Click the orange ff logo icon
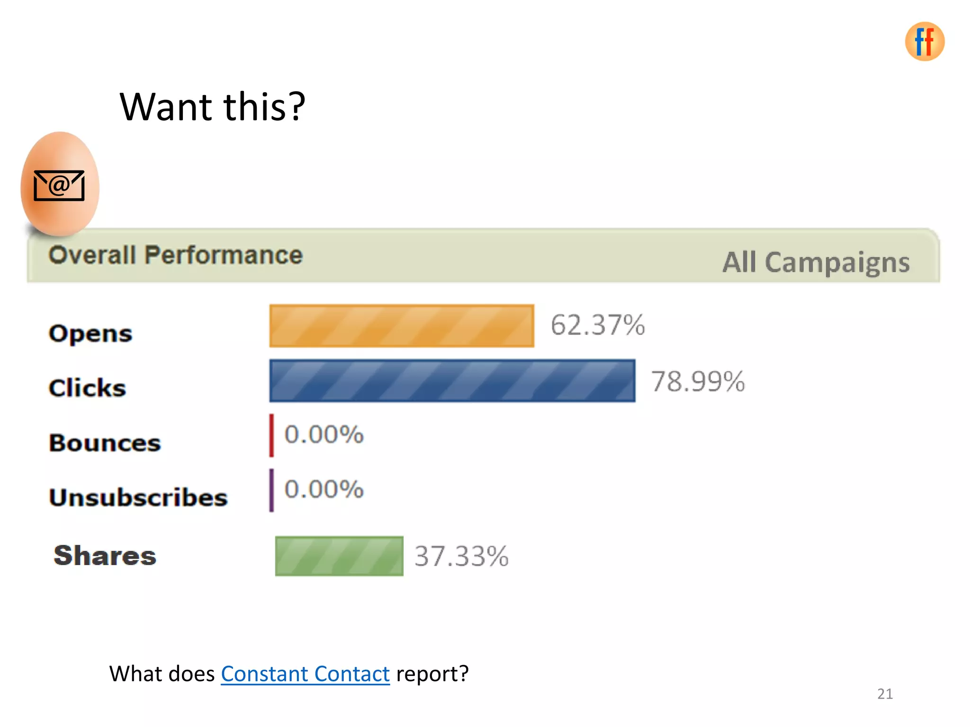Viewport: 970px width, 727px height. [925, 42]
